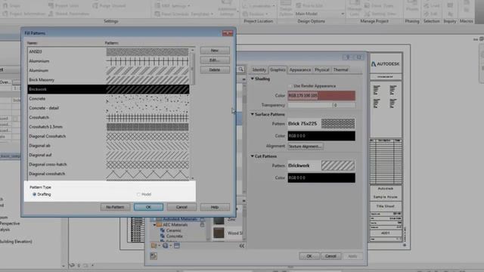Click the Wood material thumbnail
The width and height of the screenshot is (484, 272).
[x=219, y=233]
